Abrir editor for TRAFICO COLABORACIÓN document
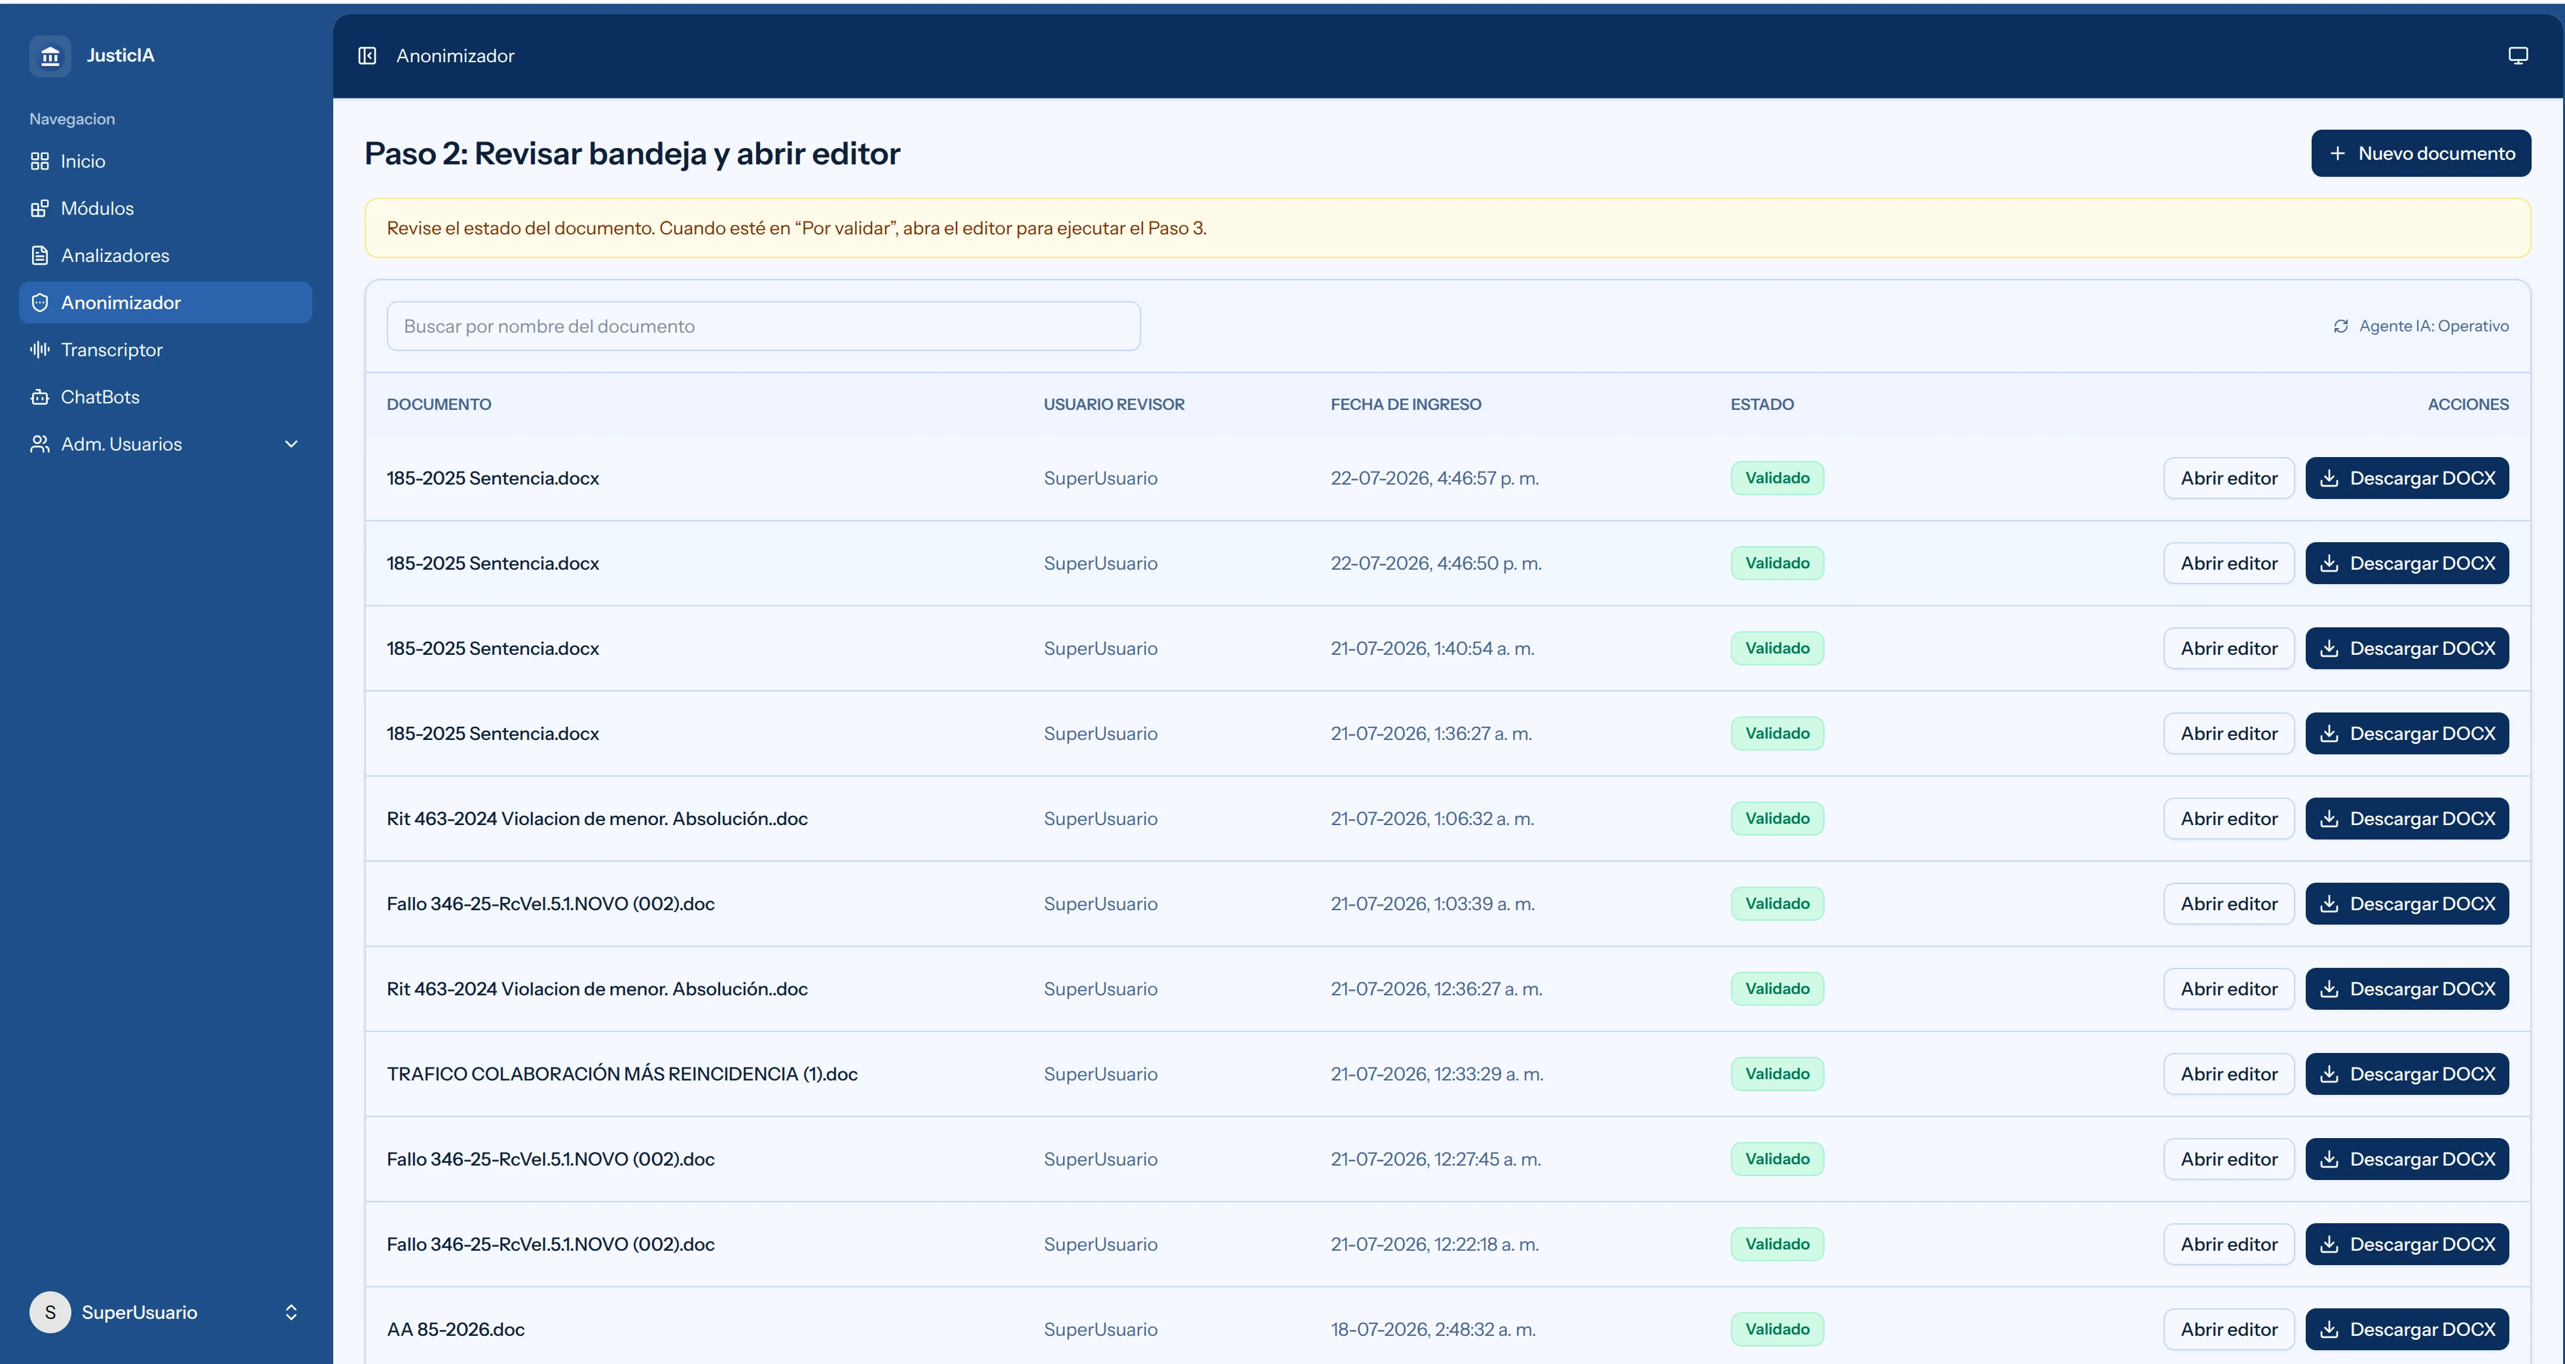Viewport: 2565px width, 1364px height. [x=2228, y=1075]
